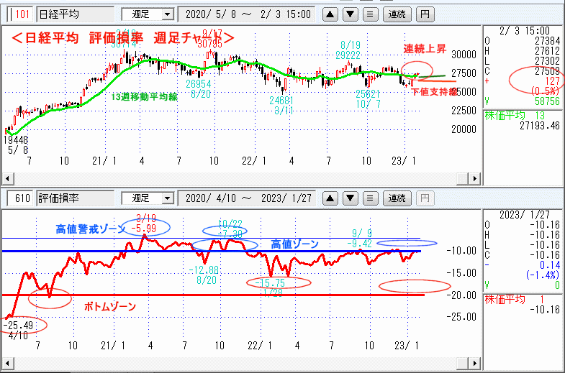Click the 株価平均 13 label
The width and height of the screenshot is (565, 373).
click(x=515, y=116)
